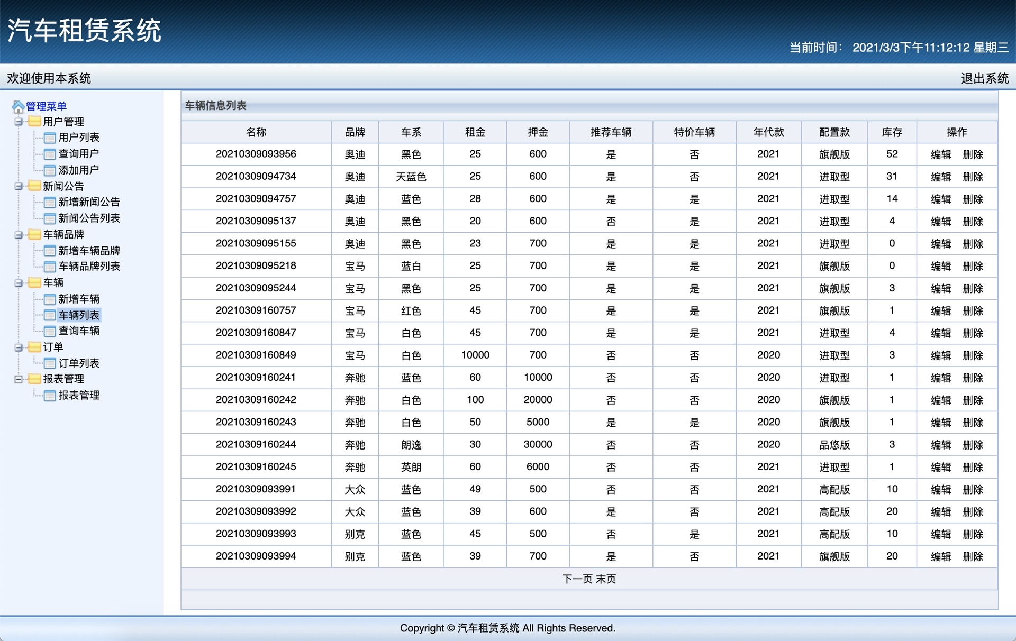1016x641 pixels.
Task: Collapse the 订单 tree node
Action: [19, 347]
